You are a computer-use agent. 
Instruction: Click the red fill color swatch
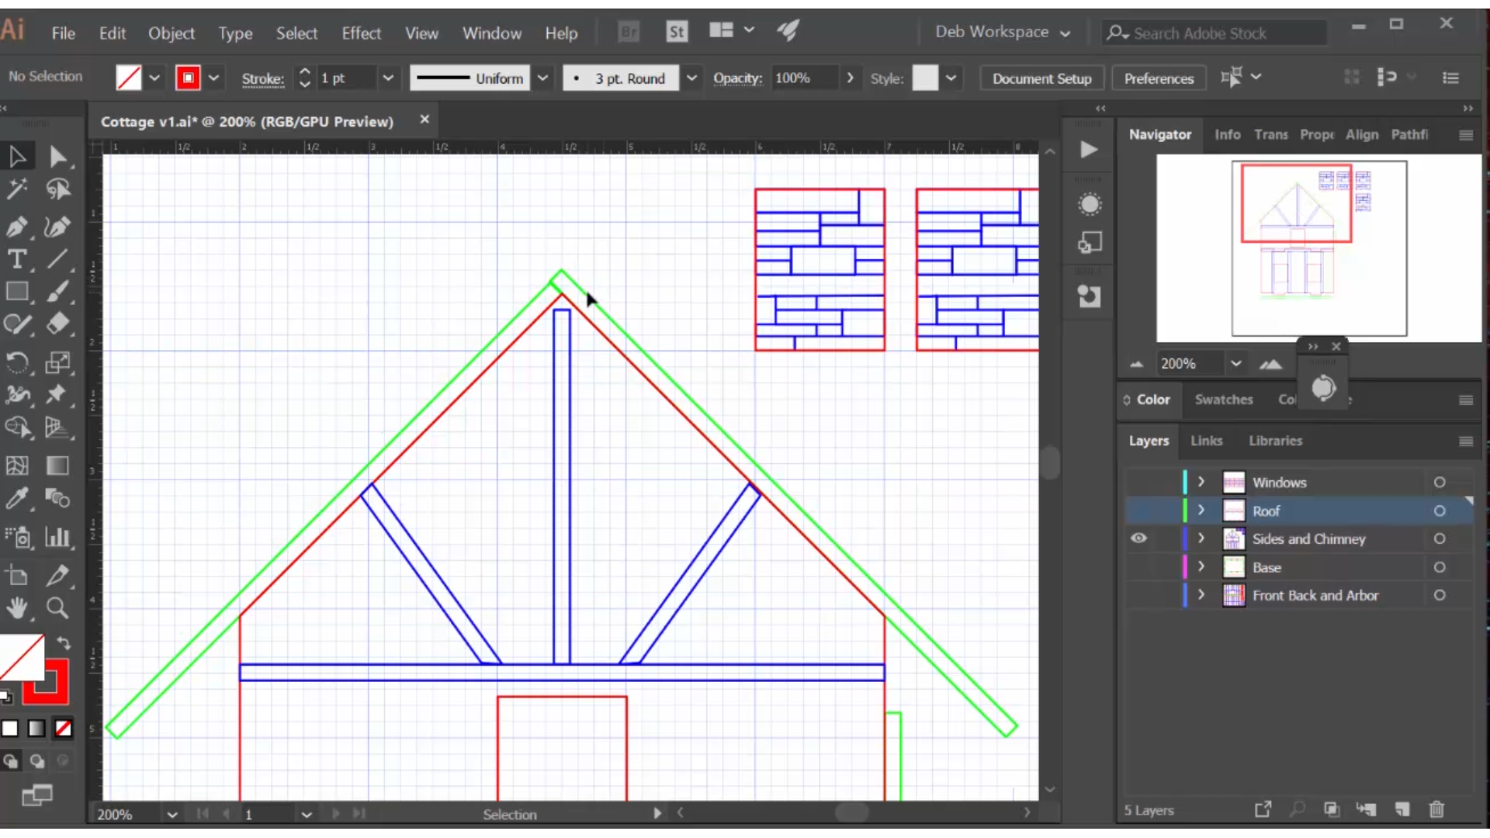tap(189, 78)
